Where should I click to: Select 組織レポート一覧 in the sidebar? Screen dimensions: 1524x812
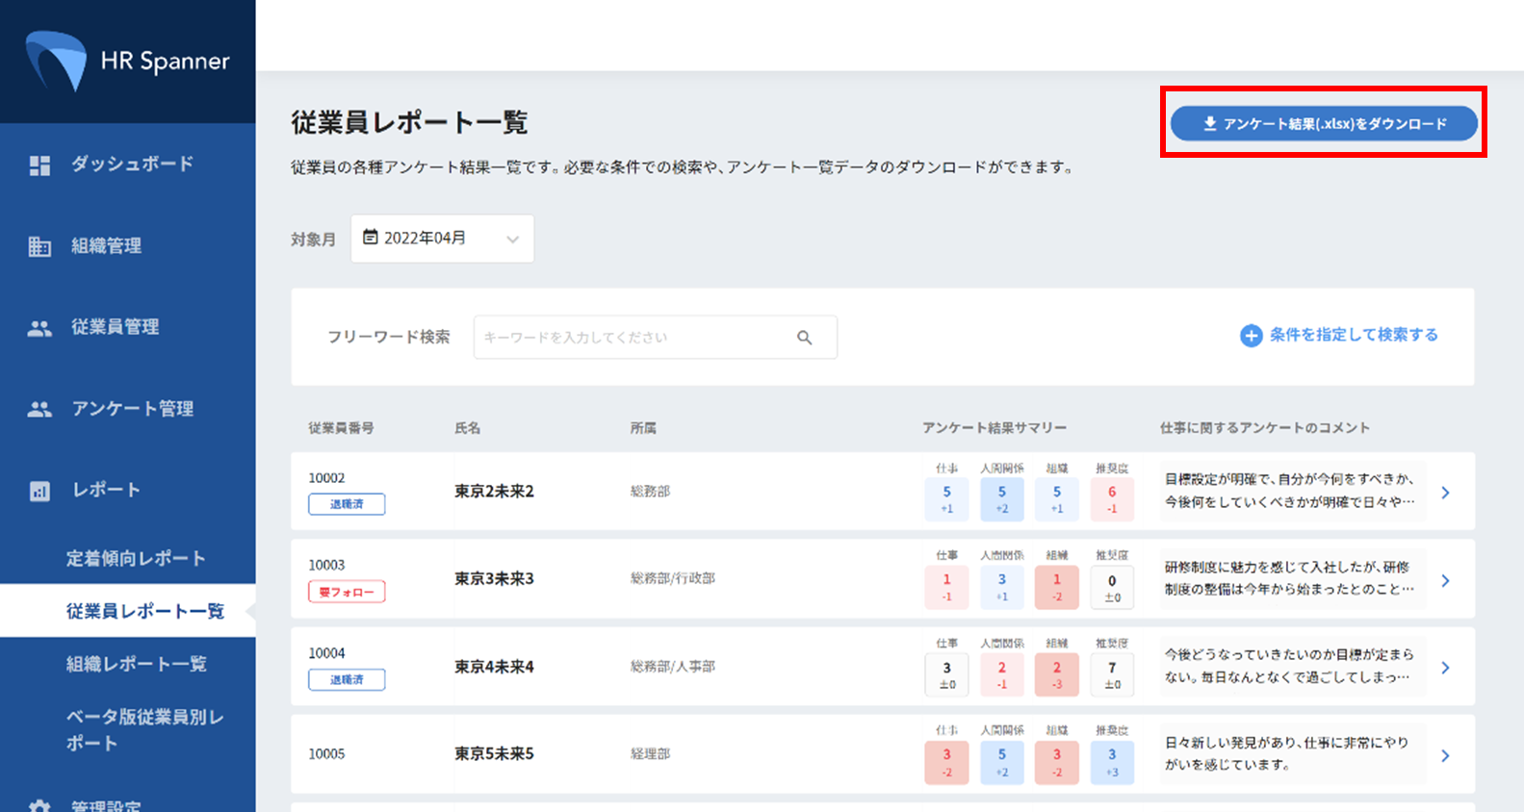(136, 664)
